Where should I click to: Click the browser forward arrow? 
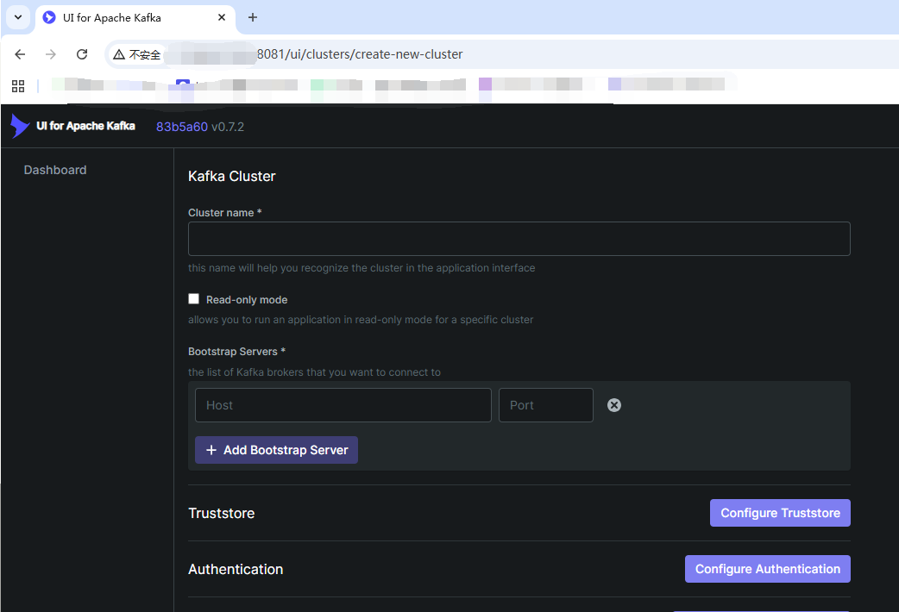(x=51, y=54)
